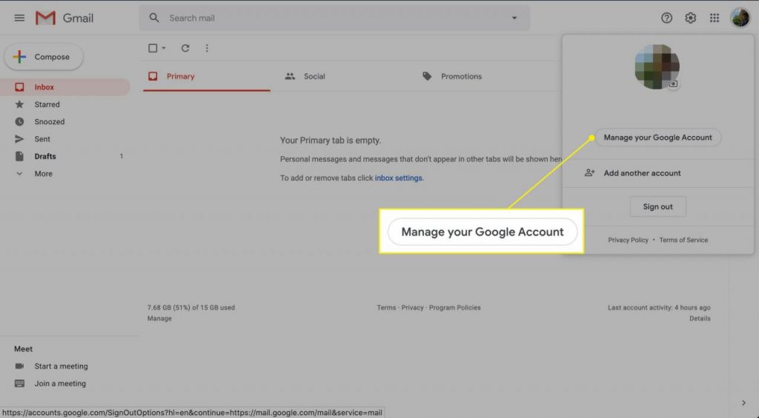
Task: Open the Privacy footer link
Action: [412, 308]
